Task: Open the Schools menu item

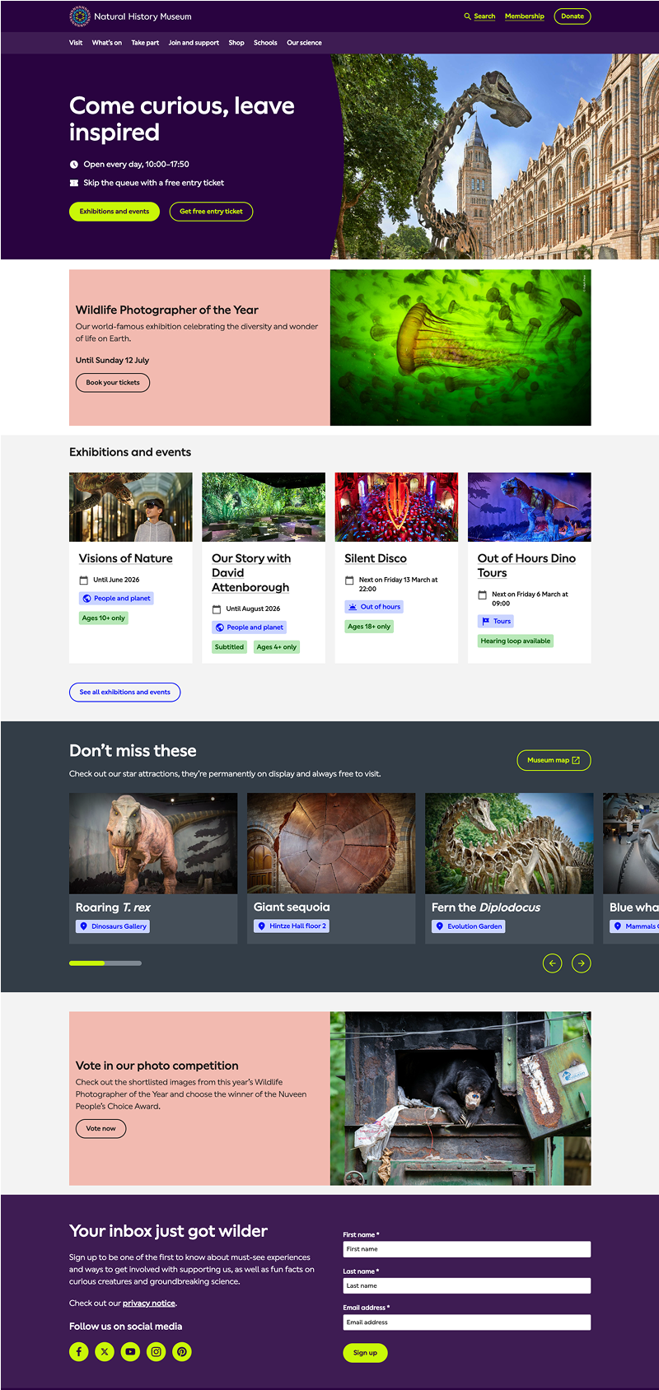Action: pos(265,43)
